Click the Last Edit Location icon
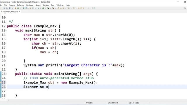 (79, 8)
